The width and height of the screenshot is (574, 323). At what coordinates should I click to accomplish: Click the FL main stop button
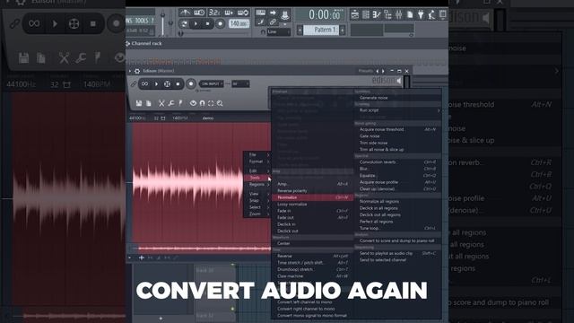point(207,24)
